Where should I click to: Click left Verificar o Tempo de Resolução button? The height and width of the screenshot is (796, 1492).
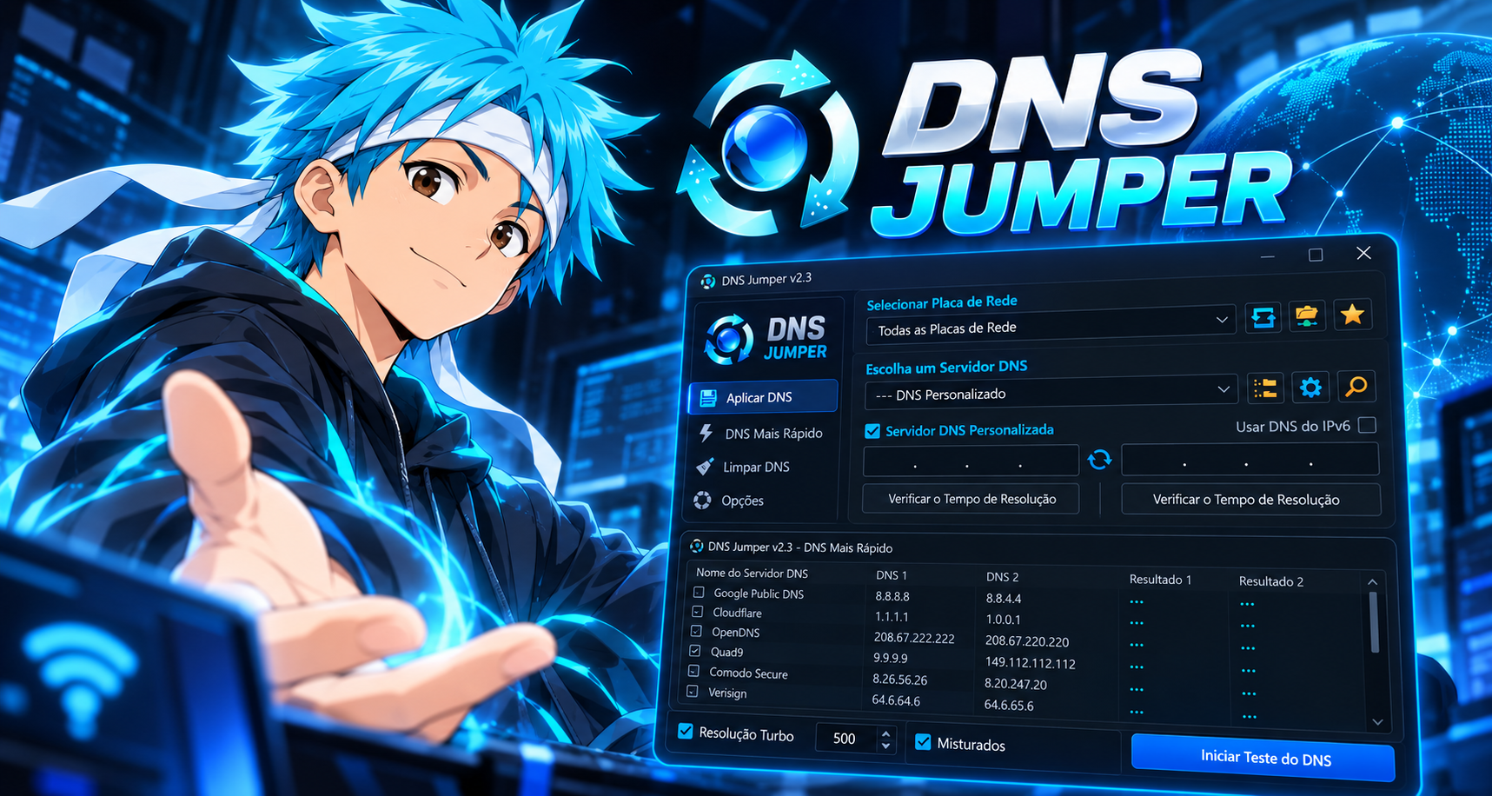pyautogui.click(x=971, y=499)
